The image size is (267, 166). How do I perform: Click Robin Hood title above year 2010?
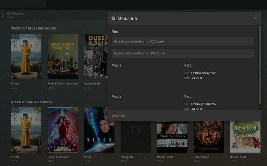tap(165, 157)
